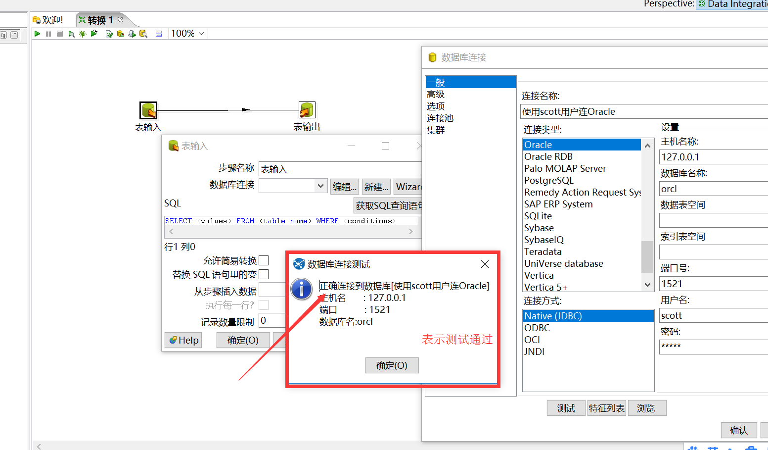
Task: Toggle 替换 SQL 语句里的变量 checkbox
Action: tap(264, 274)
